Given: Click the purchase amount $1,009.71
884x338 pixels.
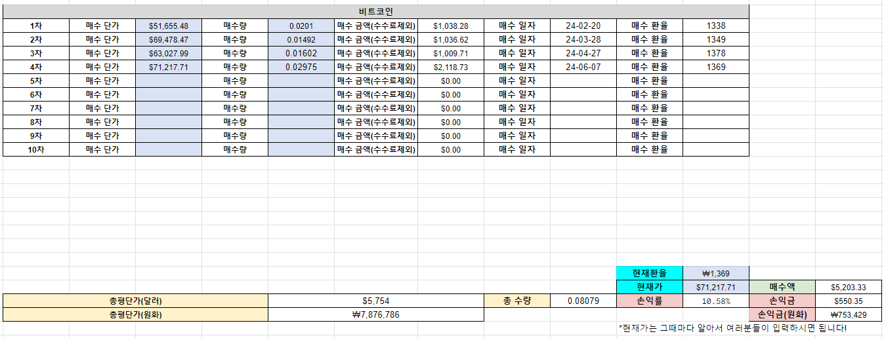Looking at the screenshot, I should click(x=451, y=53).
